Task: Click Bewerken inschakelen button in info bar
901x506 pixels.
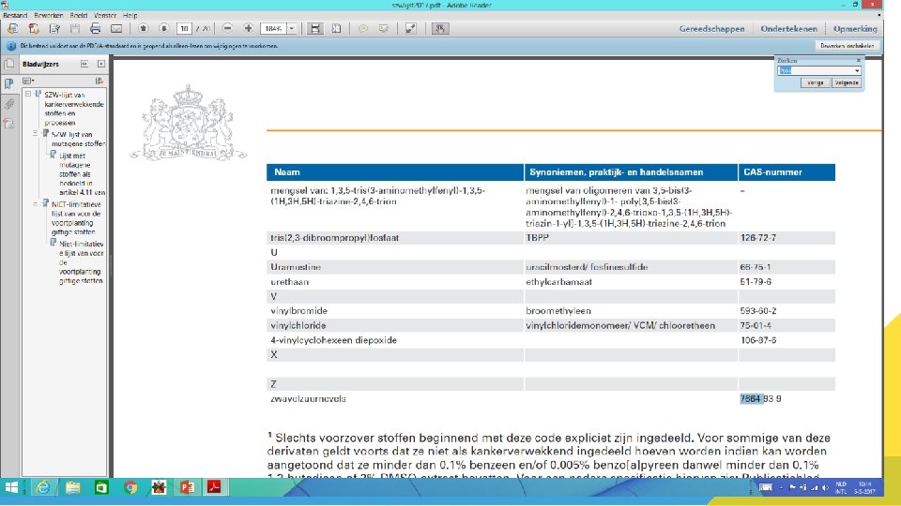Action: click(x=847, y=46)
